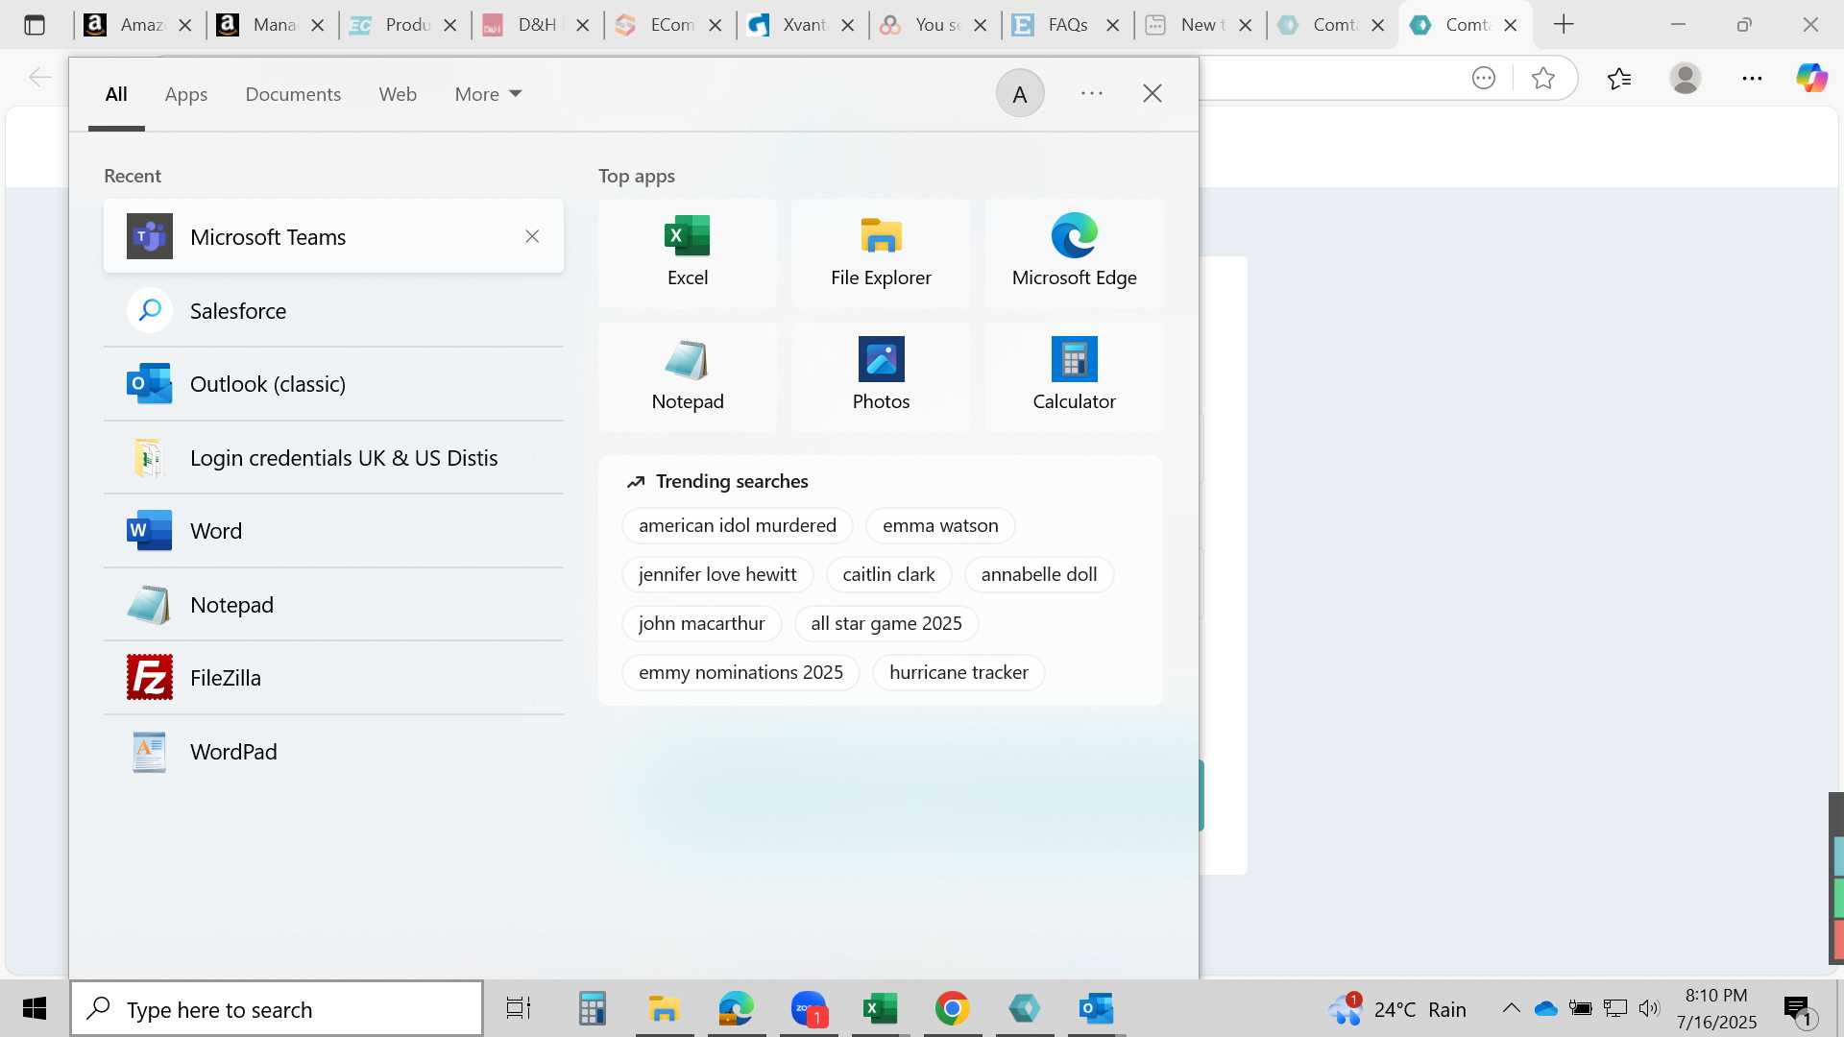The image size is (1844, 1037).
Task: Open Calculator app tile
Action: pos(1074,376)
